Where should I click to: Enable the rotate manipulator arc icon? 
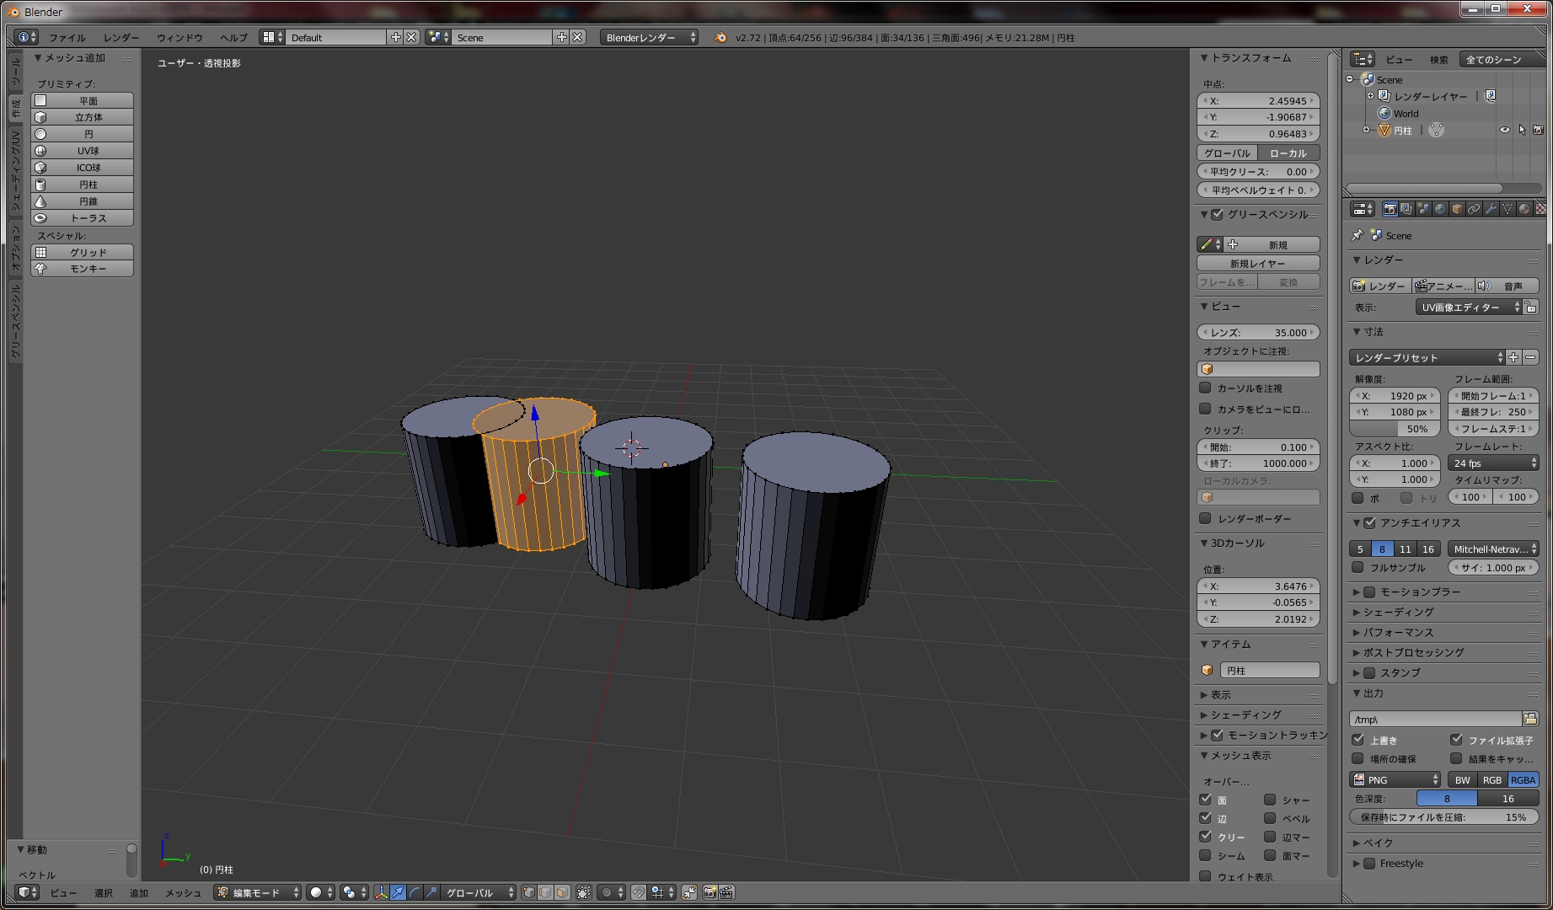click(x=415, y=892)
